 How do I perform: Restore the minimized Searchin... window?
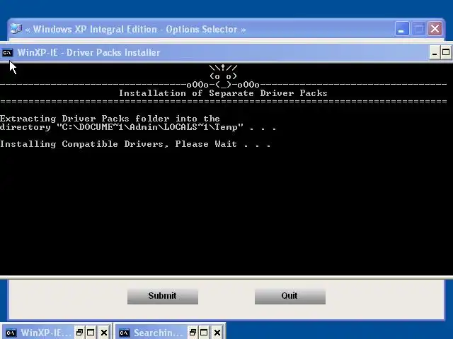193,333
